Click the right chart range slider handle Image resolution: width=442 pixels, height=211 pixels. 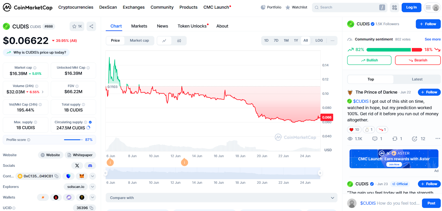320,173
